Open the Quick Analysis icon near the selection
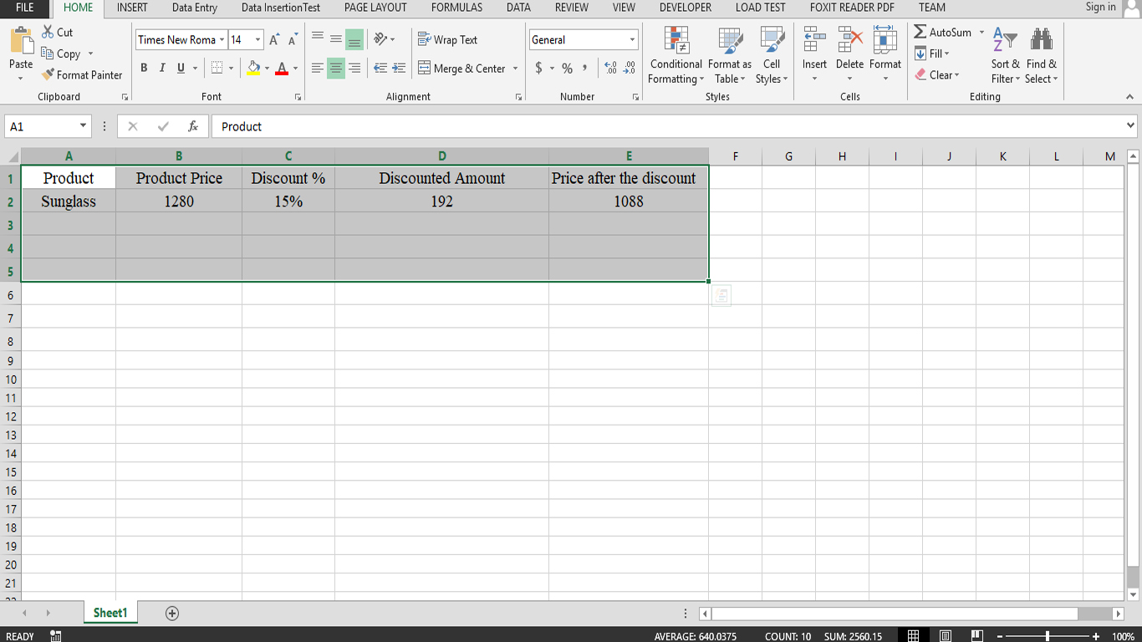 [721, 295]
